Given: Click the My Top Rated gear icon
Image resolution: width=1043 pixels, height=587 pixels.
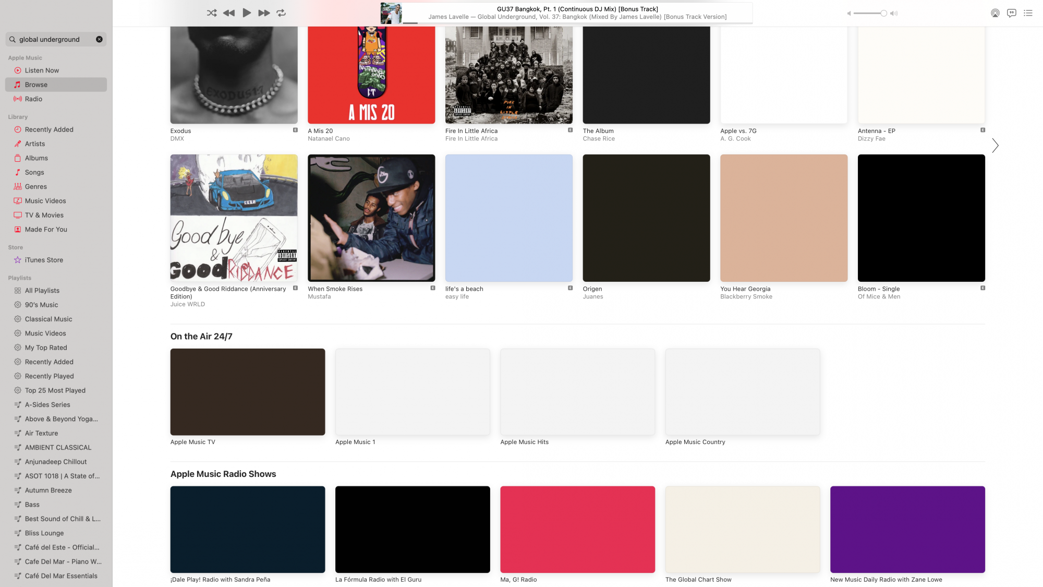Looking at the screenshot, I should point(18,348).
